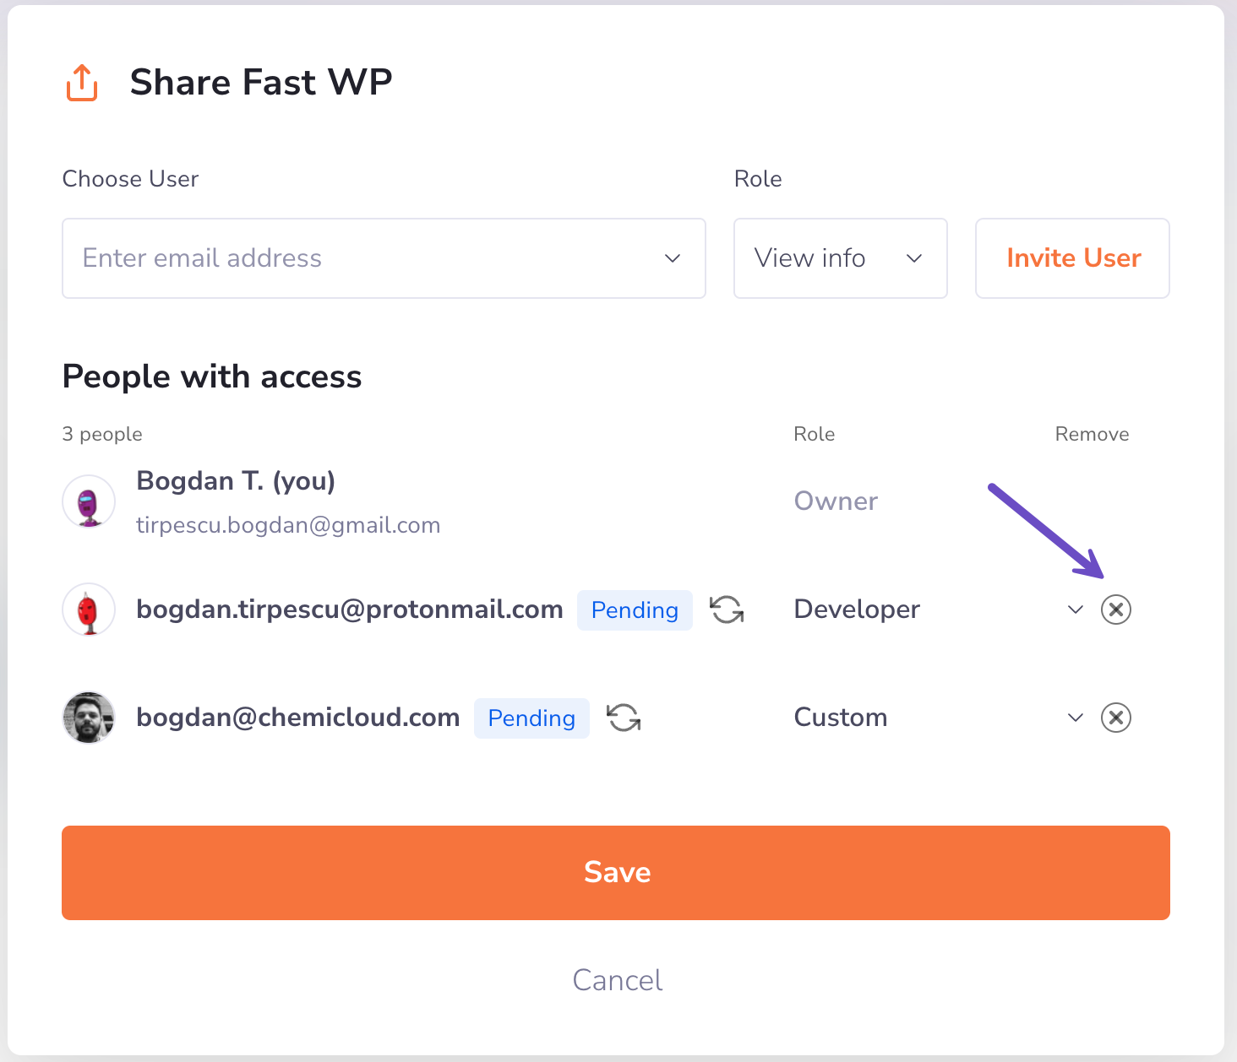Click the red avatar of protonmail user

click(89, 610)
